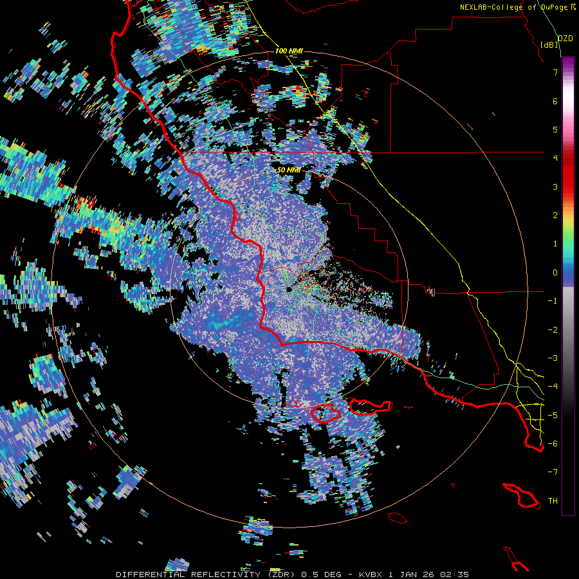
Task: Select the 0 value on the dB scale
Action: tap(555, 273)
